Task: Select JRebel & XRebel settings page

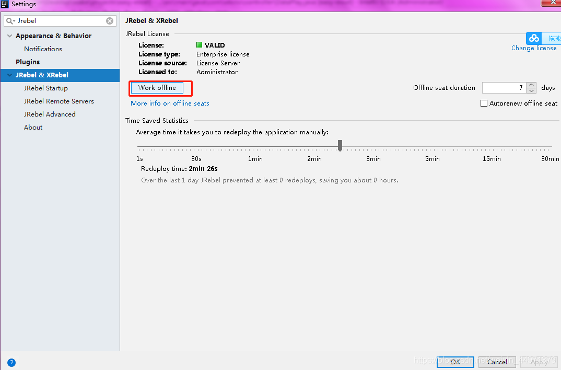Action: pos(60,75)
